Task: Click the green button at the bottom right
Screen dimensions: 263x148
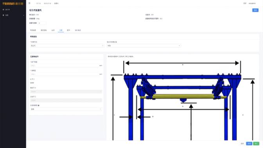Action: coord(256,144)
